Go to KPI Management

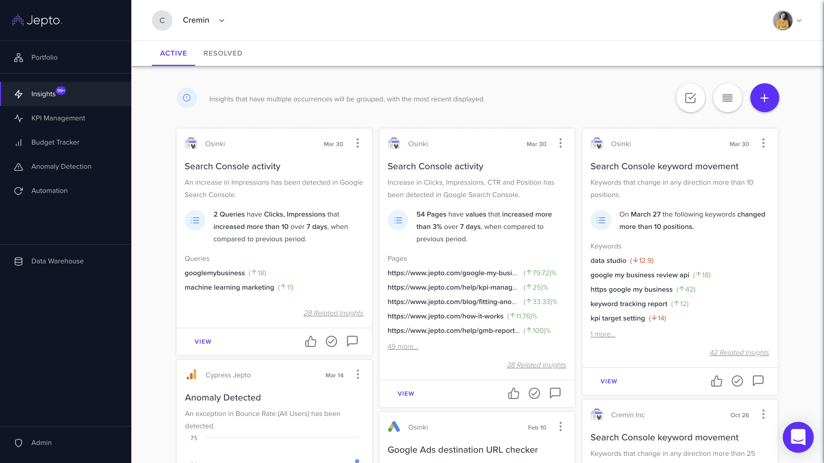(x=66, y=118)
